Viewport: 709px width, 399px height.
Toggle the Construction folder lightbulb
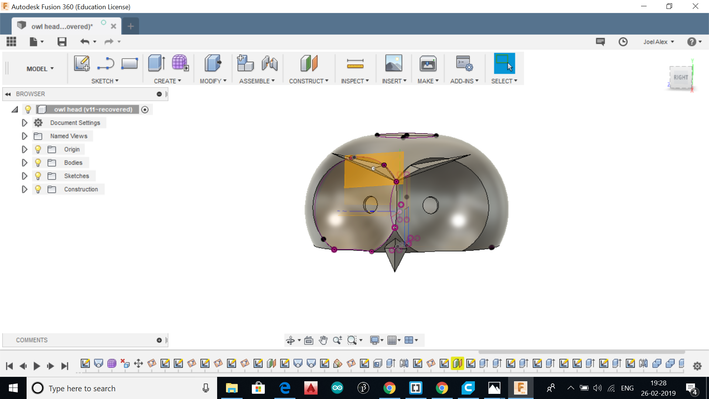(x=38, y=189)
